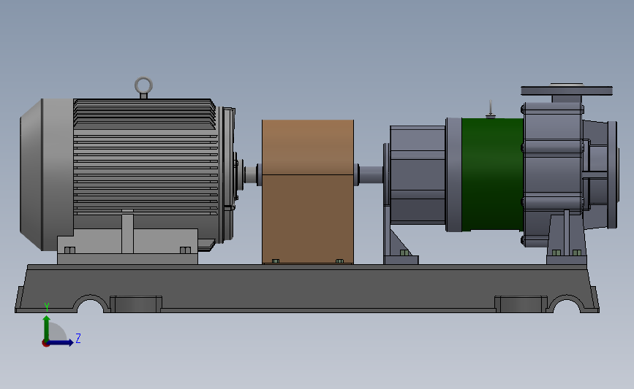This screenshot has width=634, height=389.
Task: Click the green Y axis arrow
Action: [x=47, y=329]
